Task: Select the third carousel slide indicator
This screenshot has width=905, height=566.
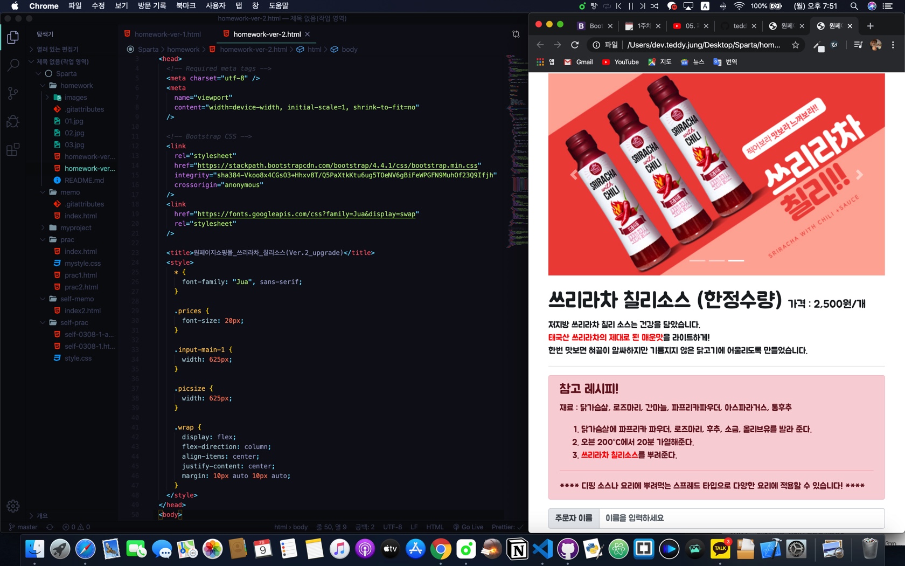Action: point(736,260)
